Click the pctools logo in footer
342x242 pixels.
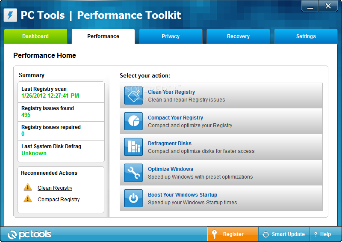[29, 234]
